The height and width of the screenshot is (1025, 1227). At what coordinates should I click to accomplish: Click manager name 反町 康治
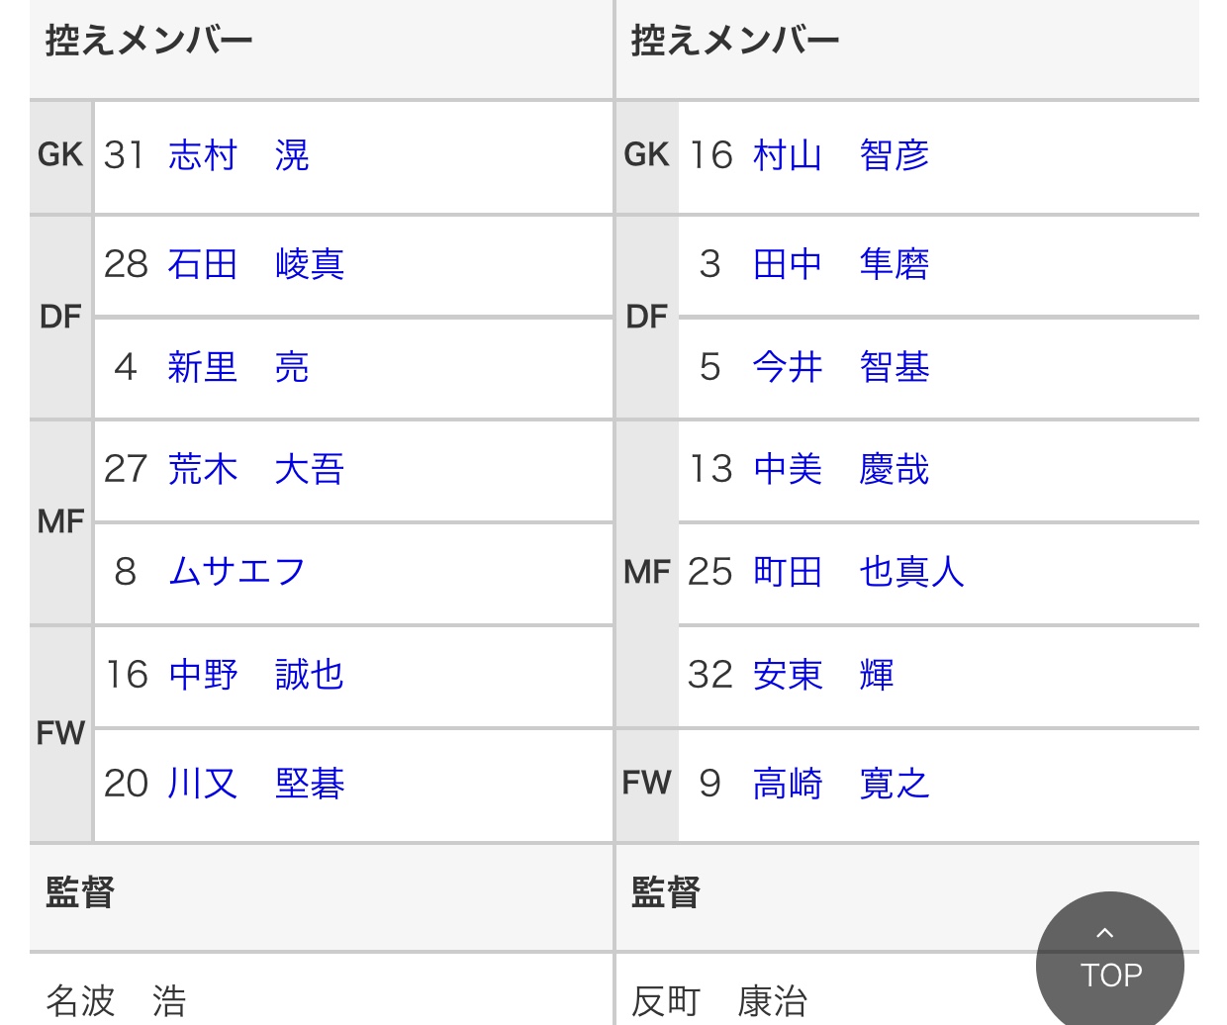pyautogui.click(x=719, y=1000)
